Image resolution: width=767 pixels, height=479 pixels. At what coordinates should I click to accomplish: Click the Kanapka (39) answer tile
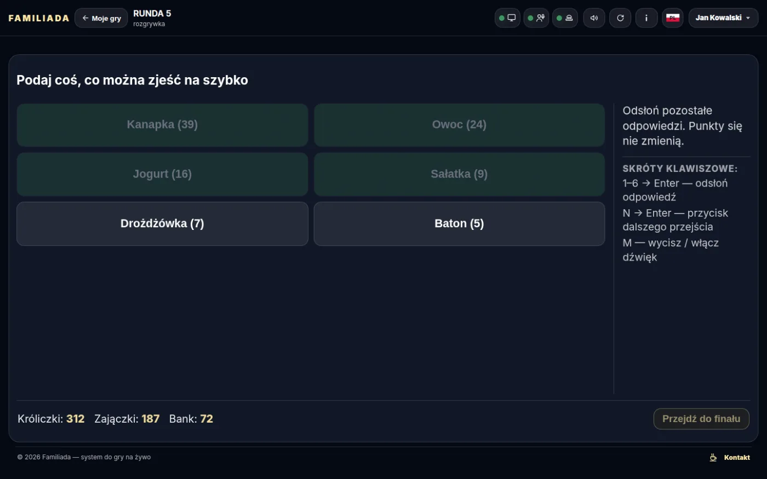[162, 125]
